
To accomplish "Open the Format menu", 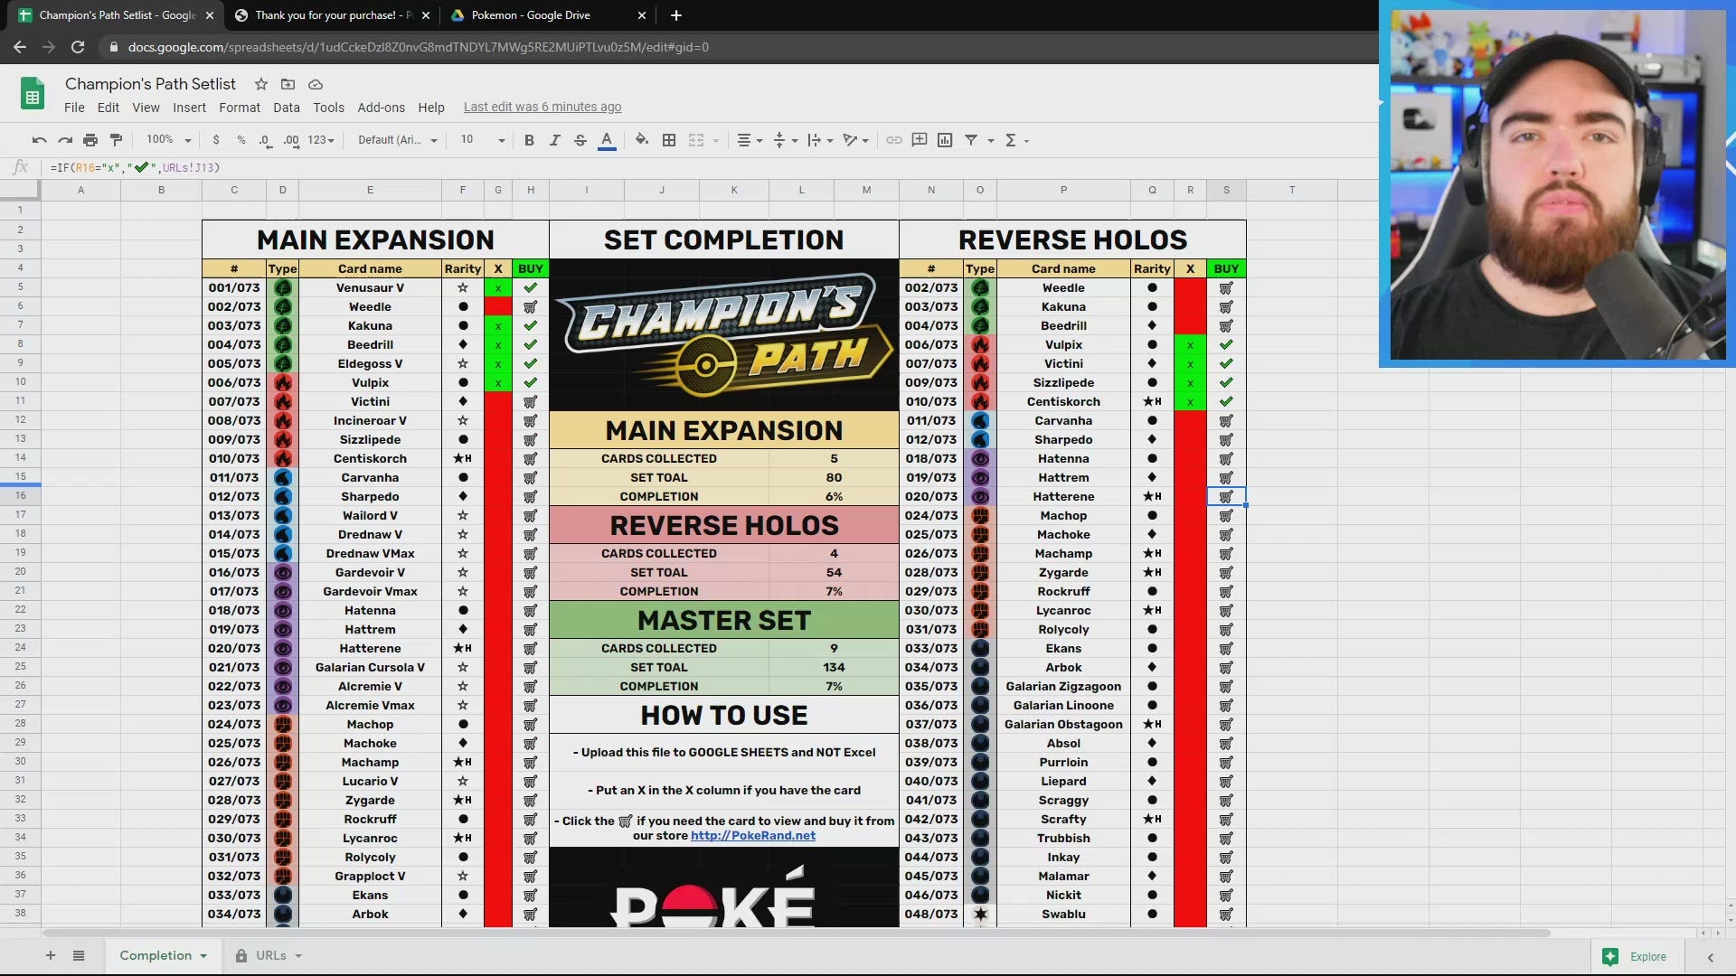I will 239,108.
